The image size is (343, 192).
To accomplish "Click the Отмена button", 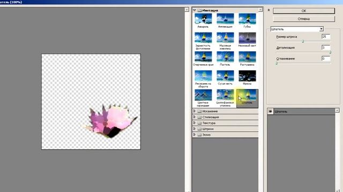I will (304, 19).
